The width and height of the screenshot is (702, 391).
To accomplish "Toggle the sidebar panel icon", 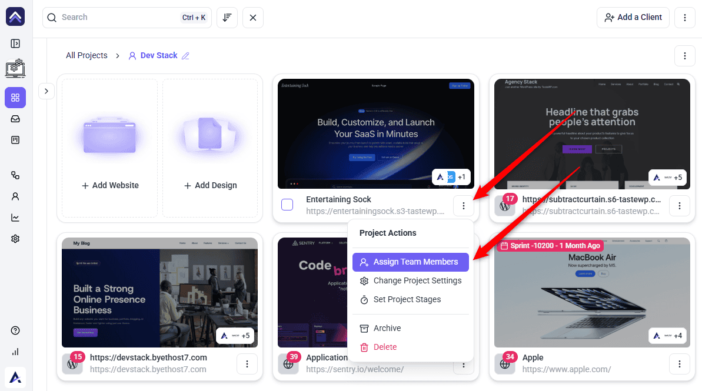I will click(15, 44).
